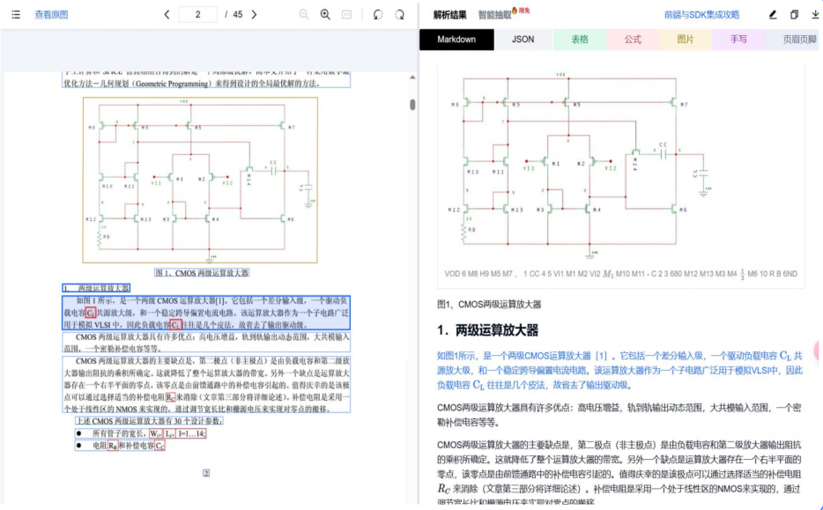Image resolution: width=823 pixels, height=510 pixels.
Task: Switch to the 解析结果 tab
Action: [449, 15]
